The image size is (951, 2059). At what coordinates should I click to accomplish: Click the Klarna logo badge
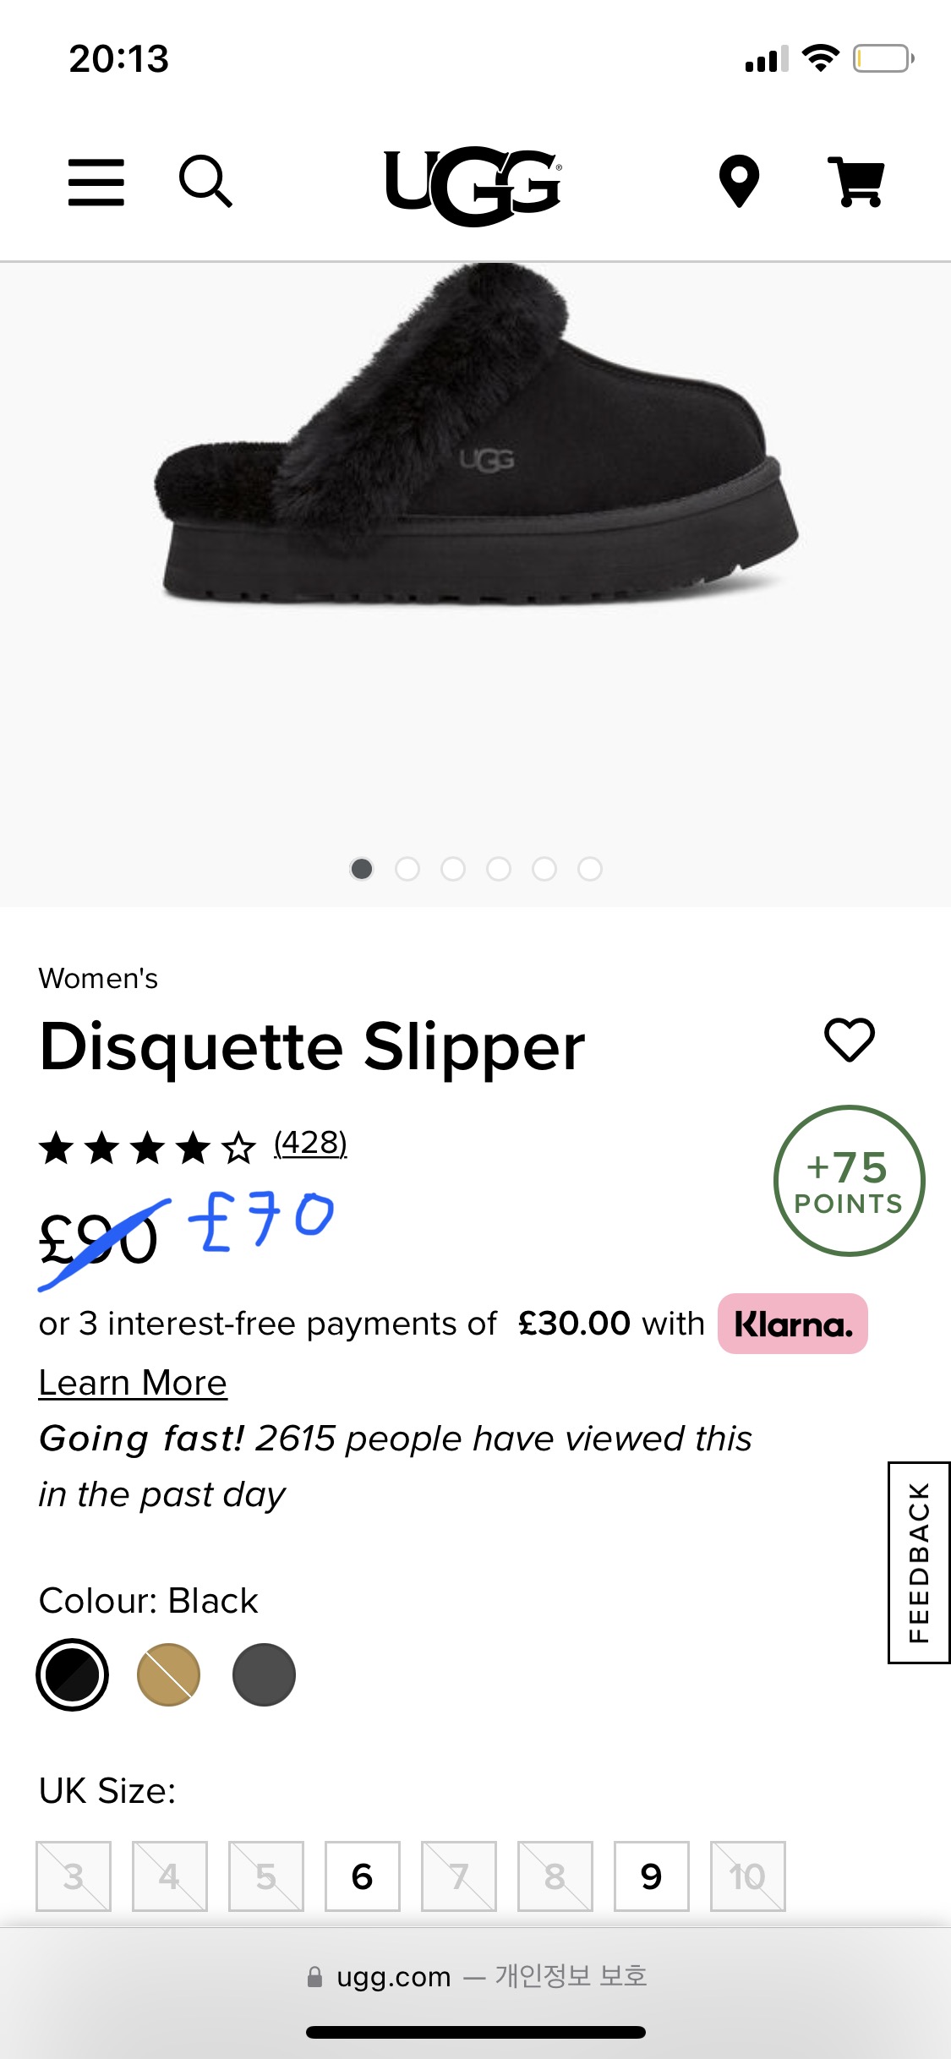[792, 1324]
